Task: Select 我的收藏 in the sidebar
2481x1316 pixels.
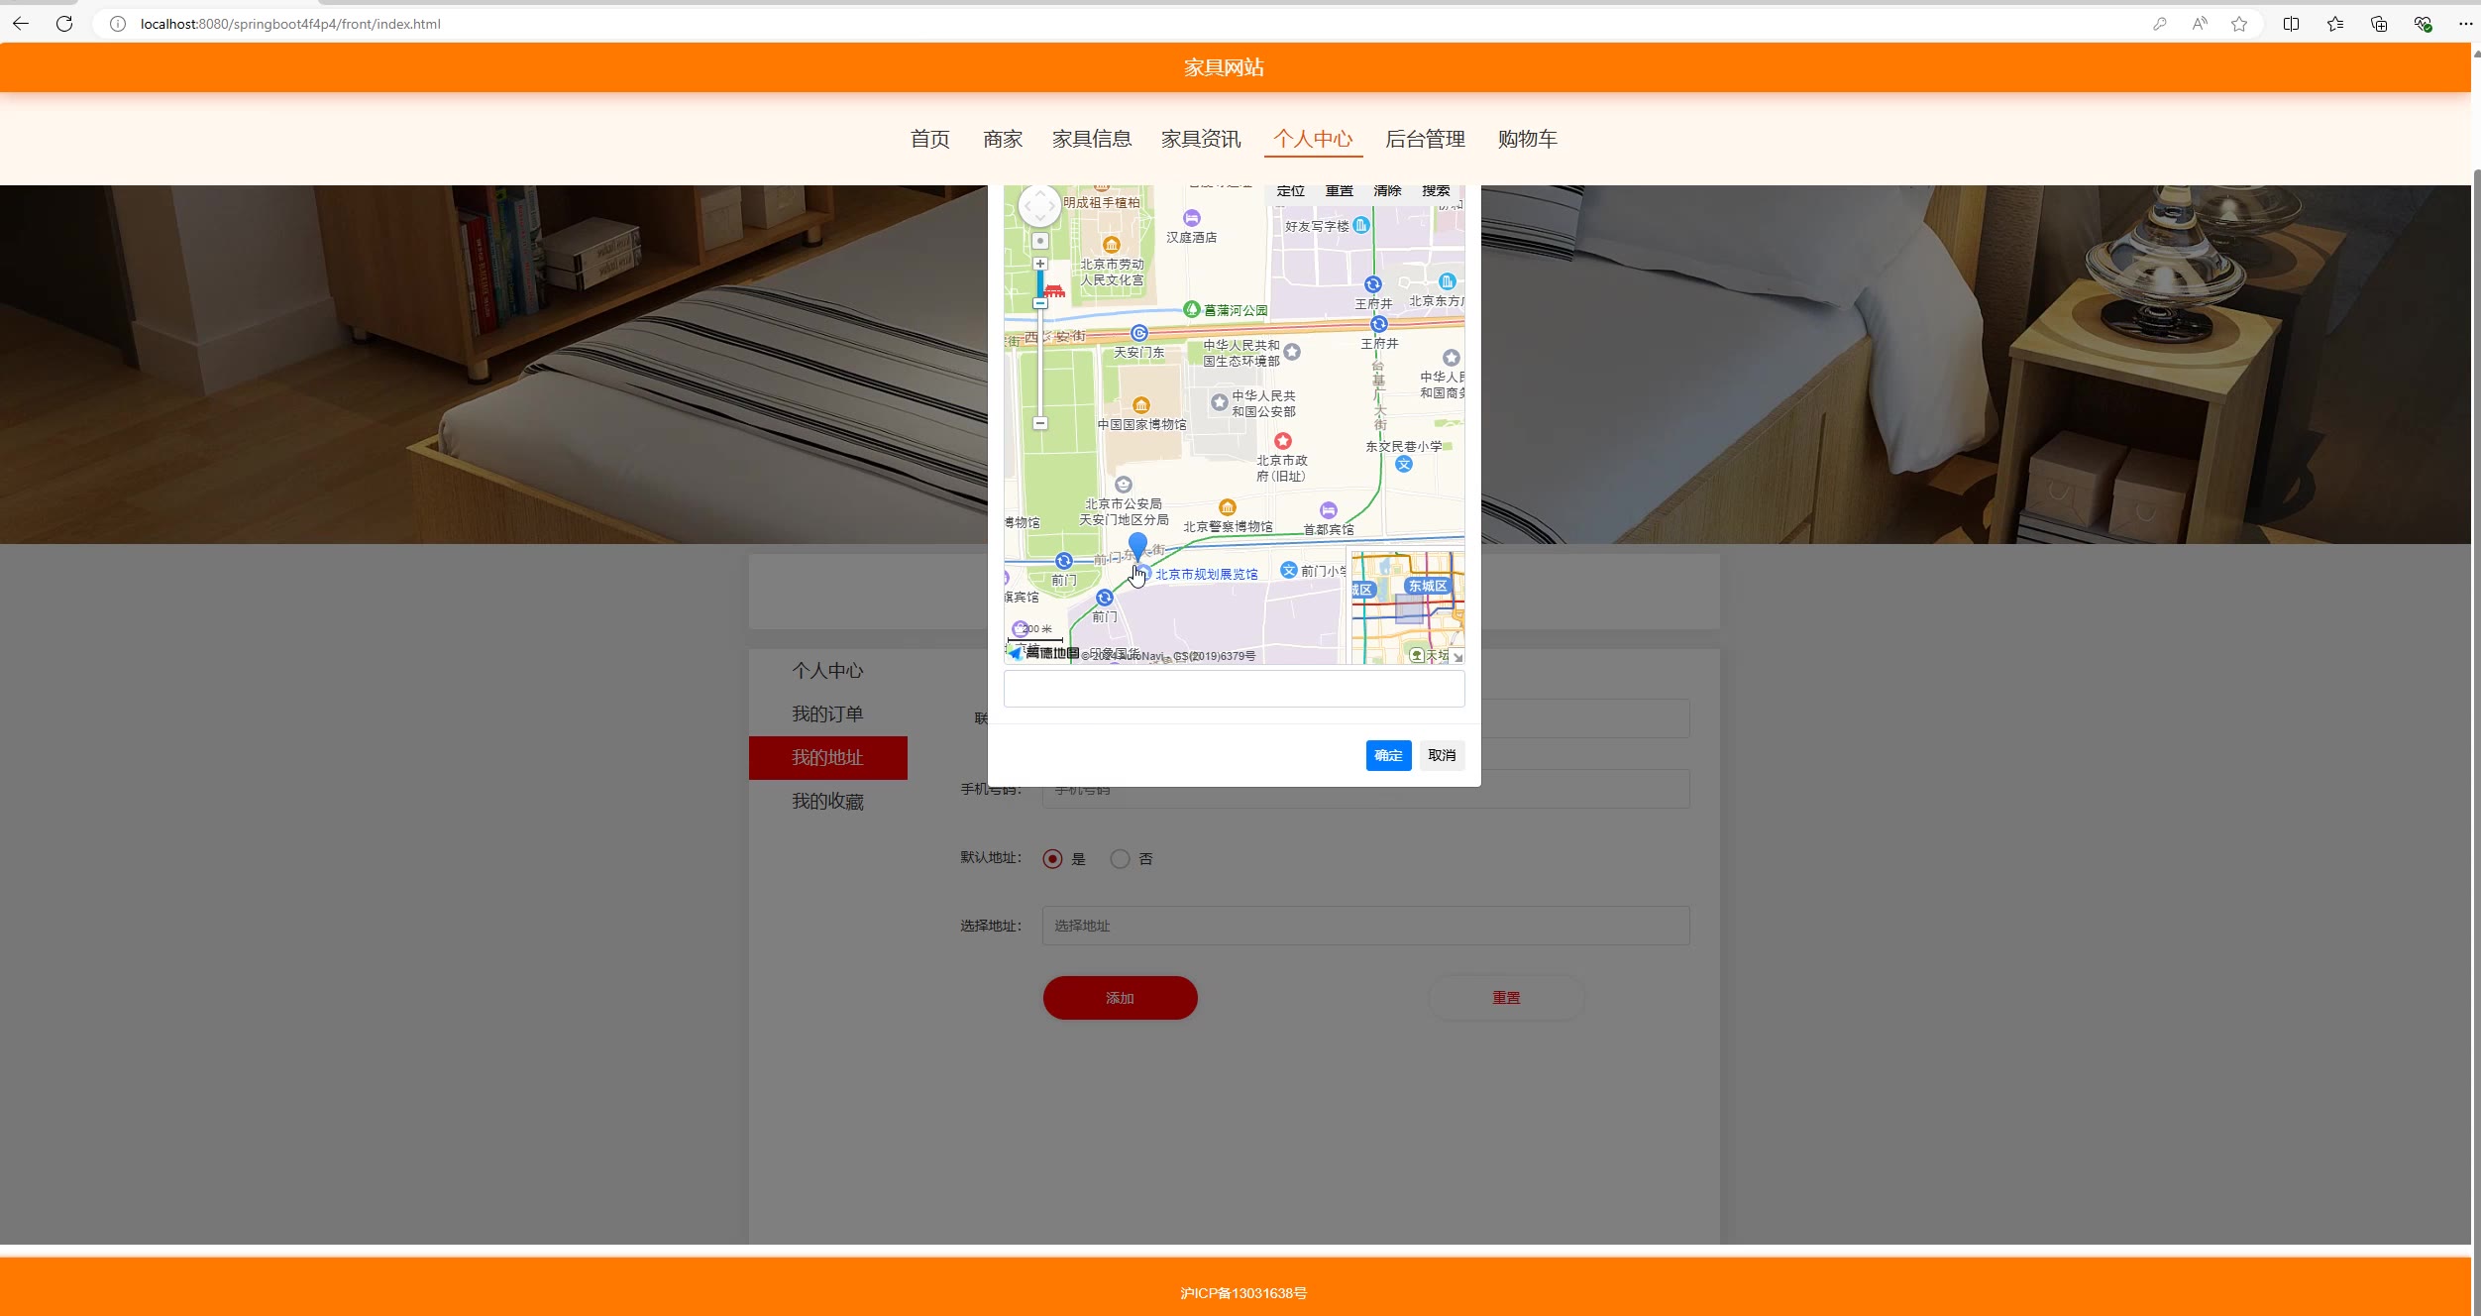Action: [x=827, y=802]
